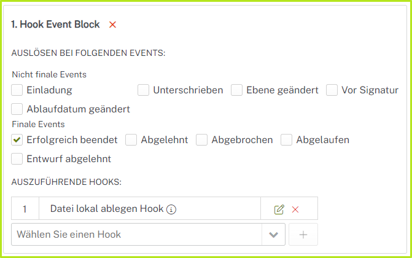Screen dimensions: 412x258
Task: Click info icon next to Datei lokal ablegen Hook
Action: click(171, 209)
